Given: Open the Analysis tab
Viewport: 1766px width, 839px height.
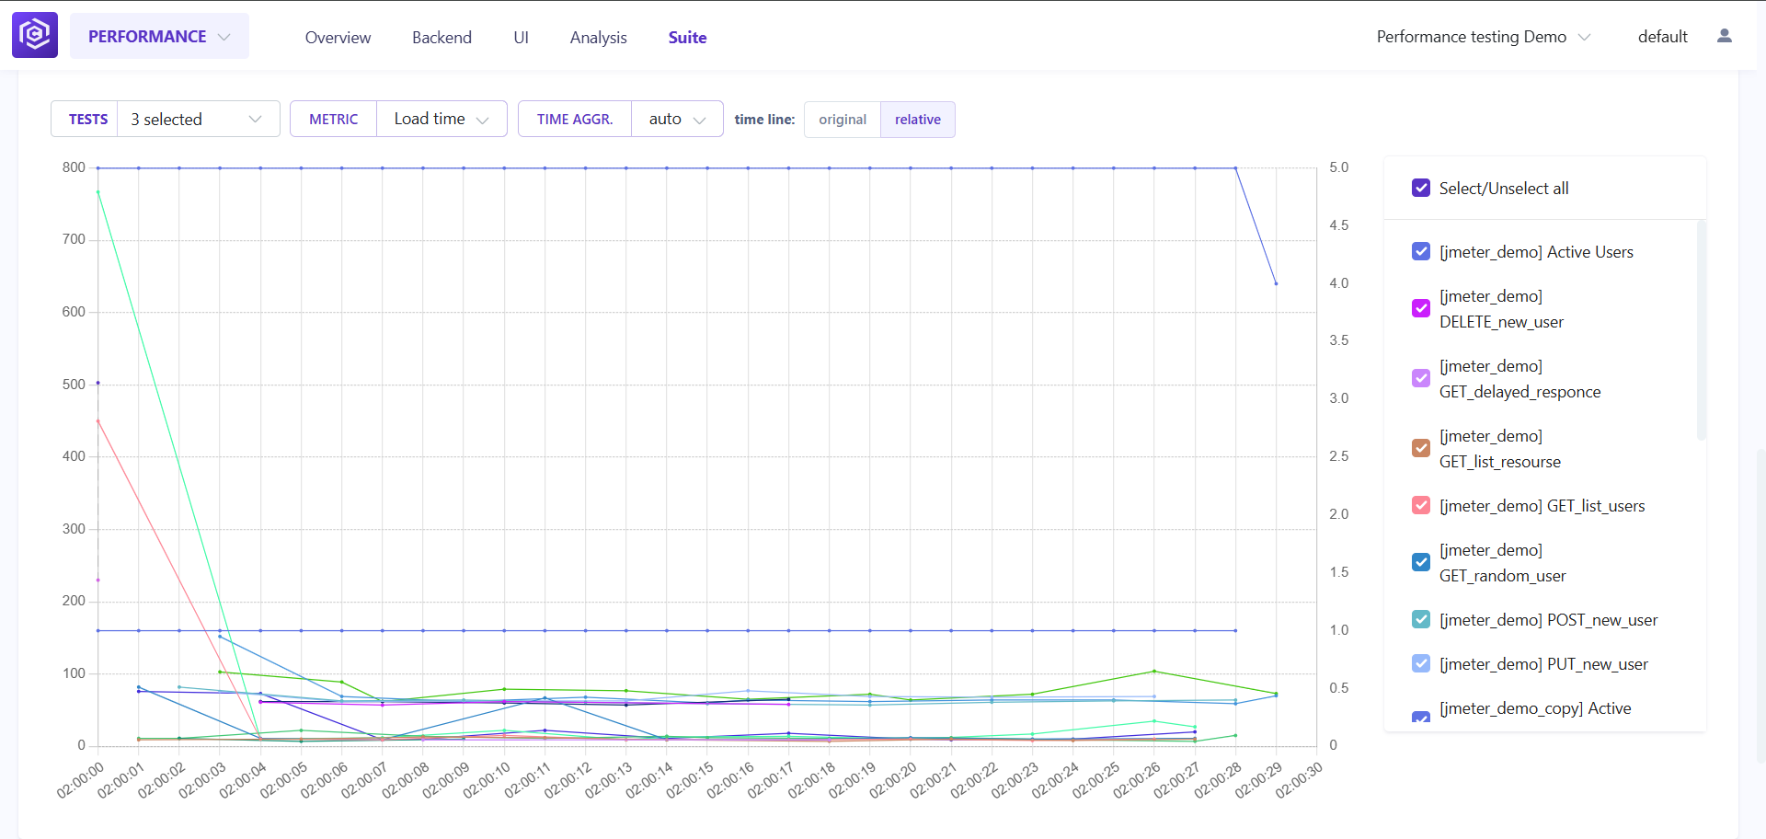Looking at the screenshot, I should tap(598, 38).
